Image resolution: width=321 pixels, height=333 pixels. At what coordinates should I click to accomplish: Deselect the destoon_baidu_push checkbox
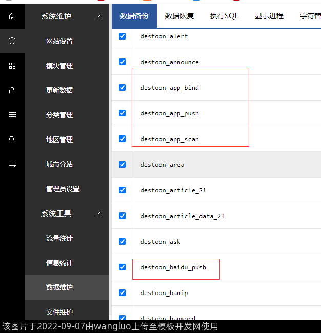click(122, 267)
